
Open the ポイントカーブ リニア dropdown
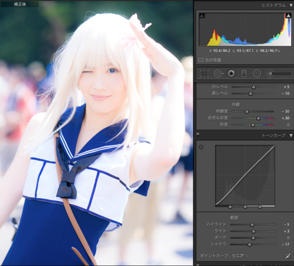240,256
